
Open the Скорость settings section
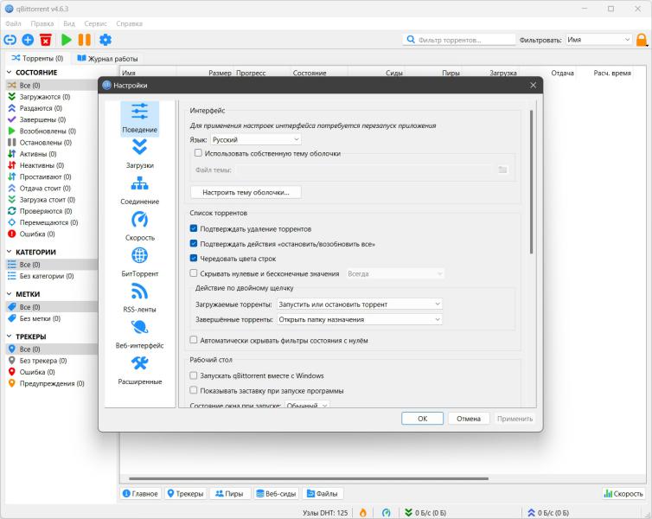[140, 227]
